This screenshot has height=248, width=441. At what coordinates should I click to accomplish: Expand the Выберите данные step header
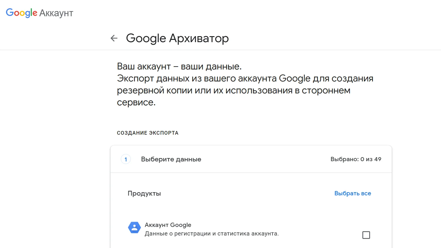[171, 159]
